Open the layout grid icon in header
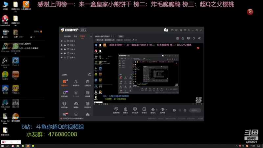Screen dimensions: 263x148 pos(188,38)
